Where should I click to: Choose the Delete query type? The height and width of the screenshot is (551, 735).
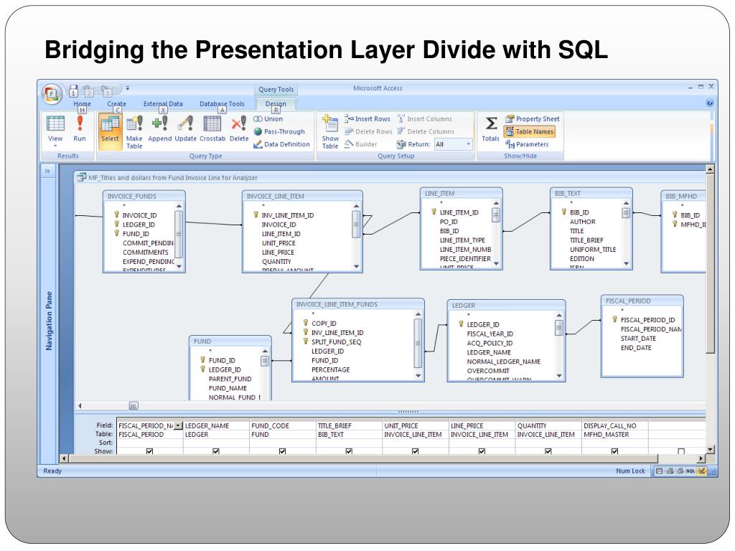click(239, 129)
